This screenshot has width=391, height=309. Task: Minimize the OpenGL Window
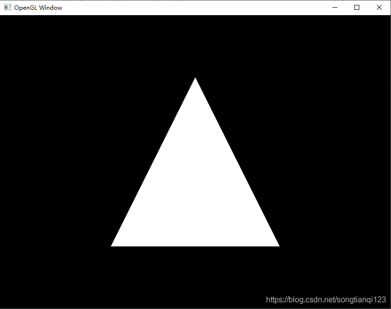(335, 7)
